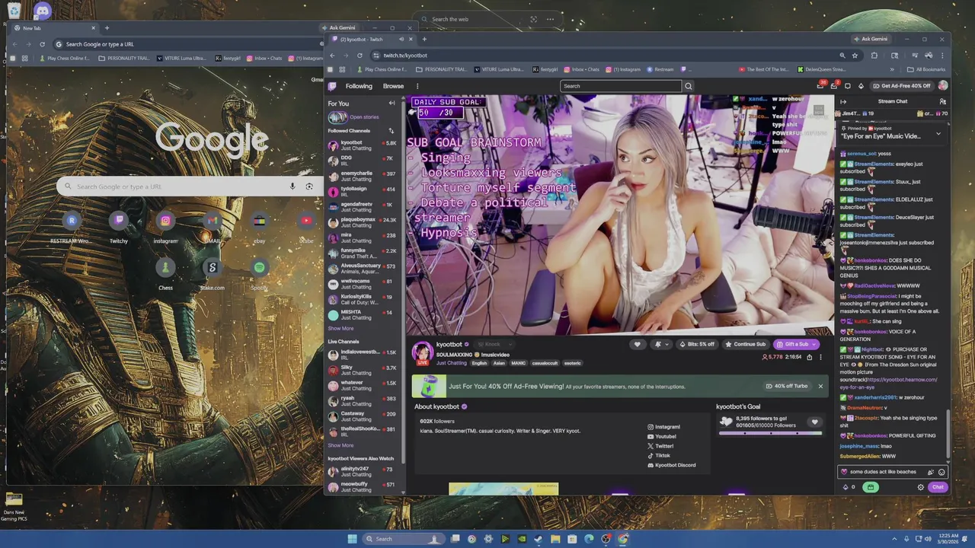Screen dimensions: 975x548
Task: Send message with purple Chat button
Action: point(938,487)
